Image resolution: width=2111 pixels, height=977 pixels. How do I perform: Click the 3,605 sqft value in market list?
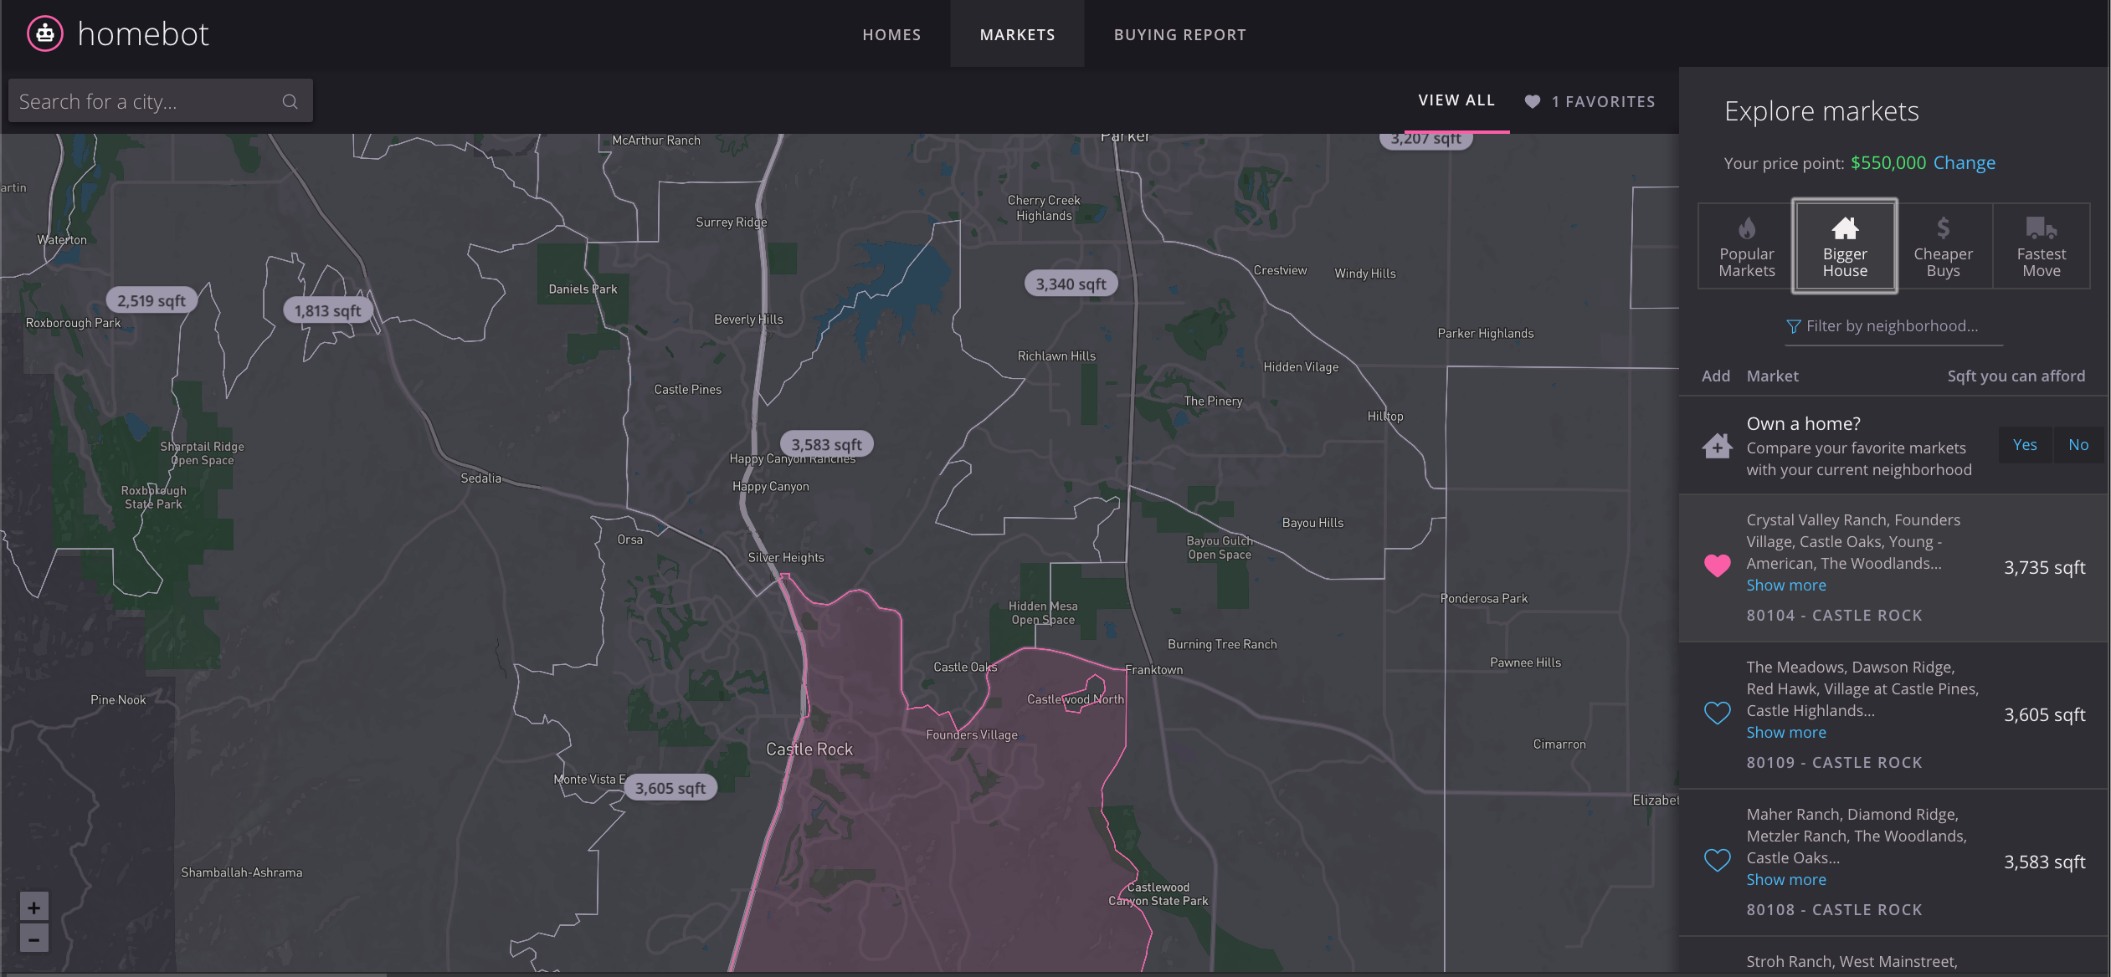coord(2044,714)
